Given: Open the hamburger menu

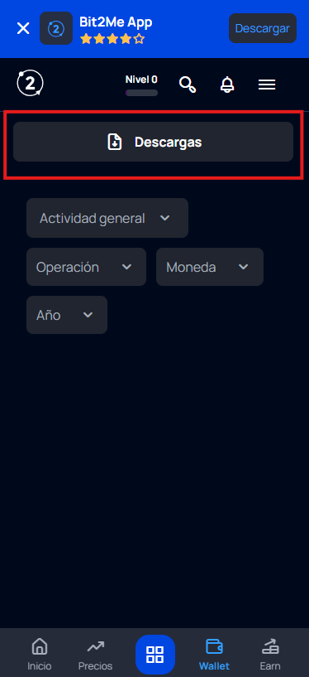Looking at the screenshot, I should [267, 85].
